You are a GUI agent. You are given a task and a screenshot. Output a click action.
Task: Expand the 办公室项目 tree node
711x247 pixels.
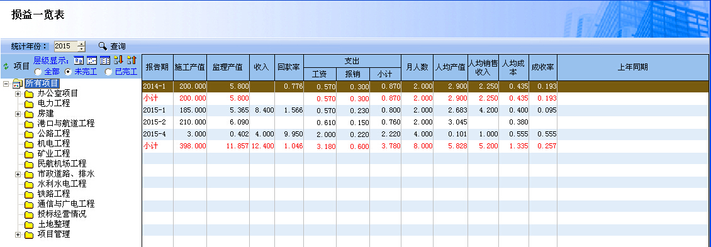(18, 94)
